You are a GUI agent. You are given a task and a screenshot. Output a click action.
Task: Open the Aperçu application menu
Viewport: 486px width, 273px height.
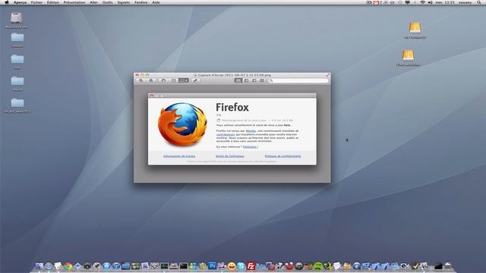coord(20,2)
